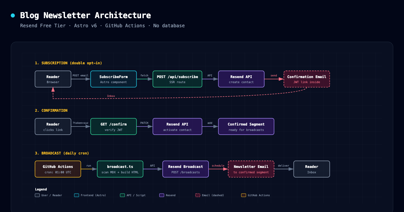Select the Reader clicks link node
Viewport: 404px width, 212px height.
point(53,127)
